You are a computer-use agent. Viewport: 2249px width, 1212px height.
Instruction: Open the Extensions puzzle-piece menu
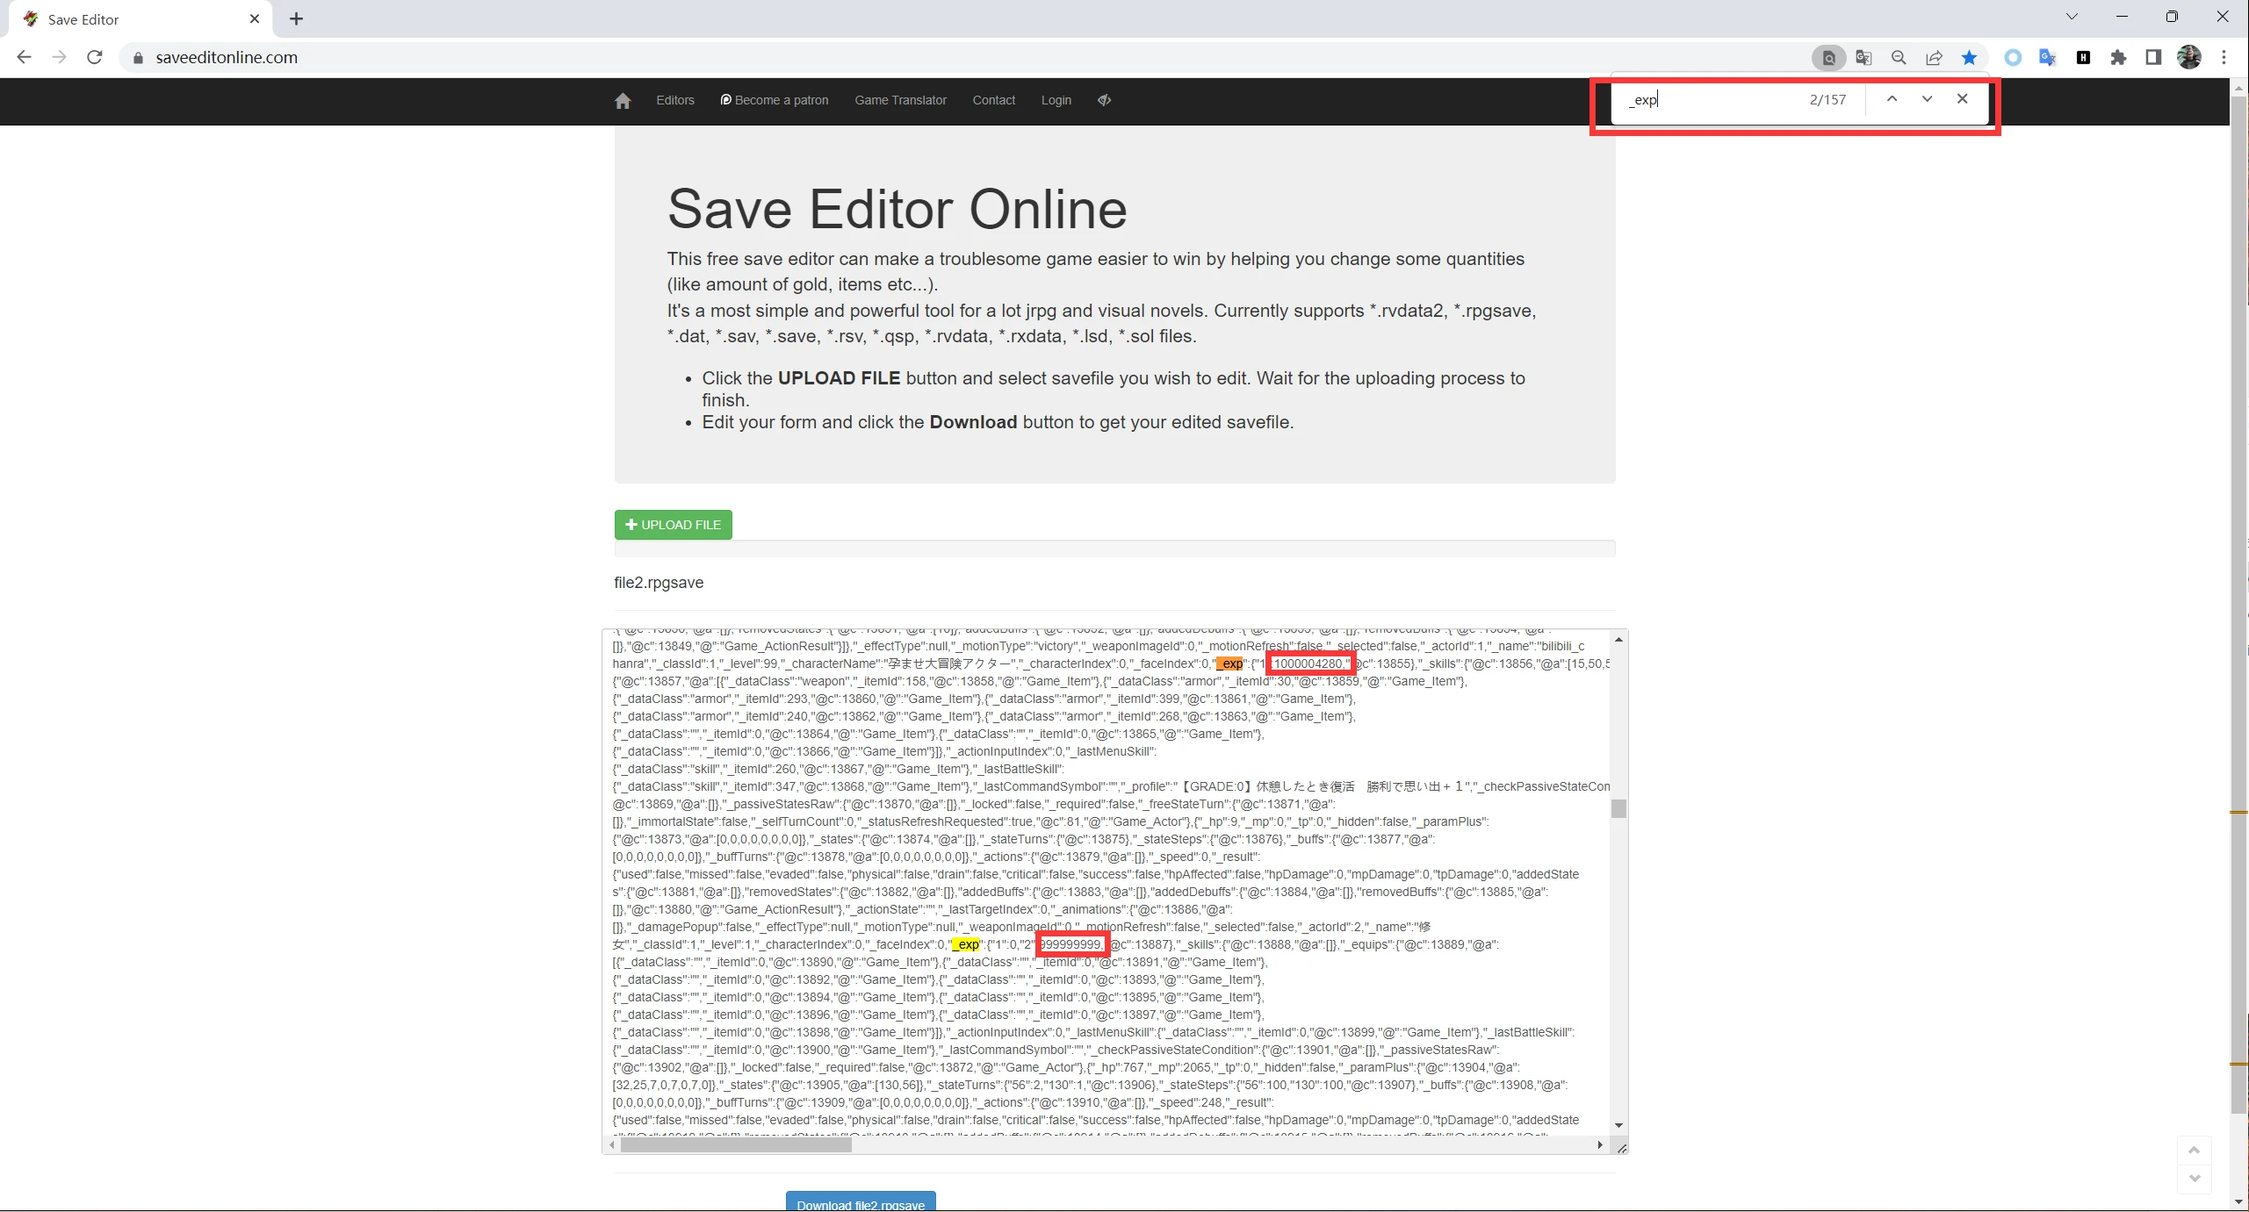click(x=2118, y=58)
